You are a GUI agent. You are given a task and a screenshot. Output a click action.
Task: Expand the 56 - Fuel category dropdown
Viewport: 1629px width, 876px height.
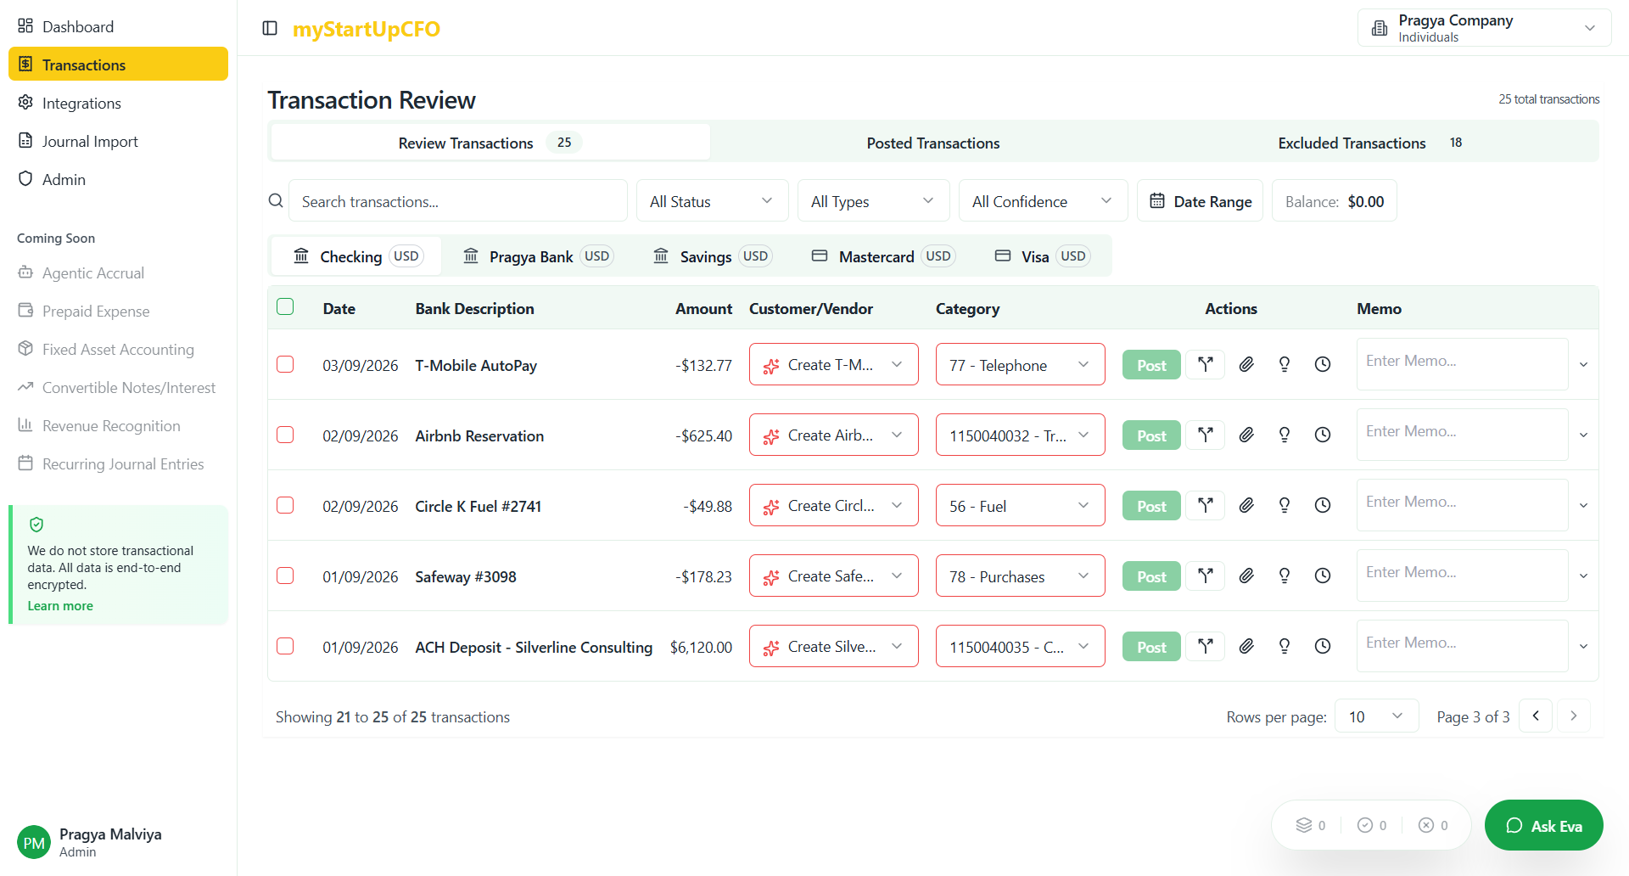(x=1020, y=506)
